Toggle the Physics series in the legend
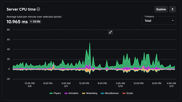The height and width of the screenshot is (102, 182). 55,93
